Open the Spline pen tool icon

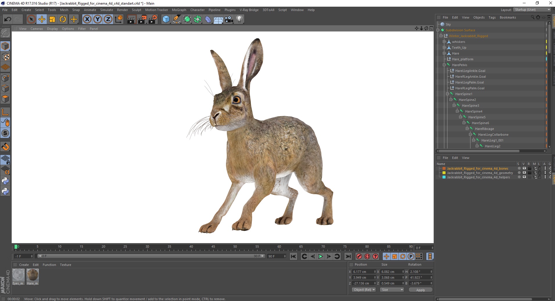[177, 19]
